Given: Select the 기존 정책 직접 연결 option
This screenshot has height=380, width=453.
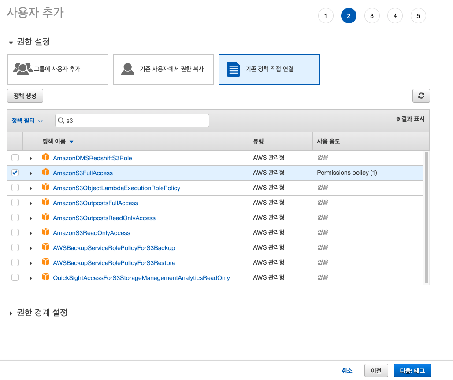Looking at the screenshot, I should [x=269, y=69].
